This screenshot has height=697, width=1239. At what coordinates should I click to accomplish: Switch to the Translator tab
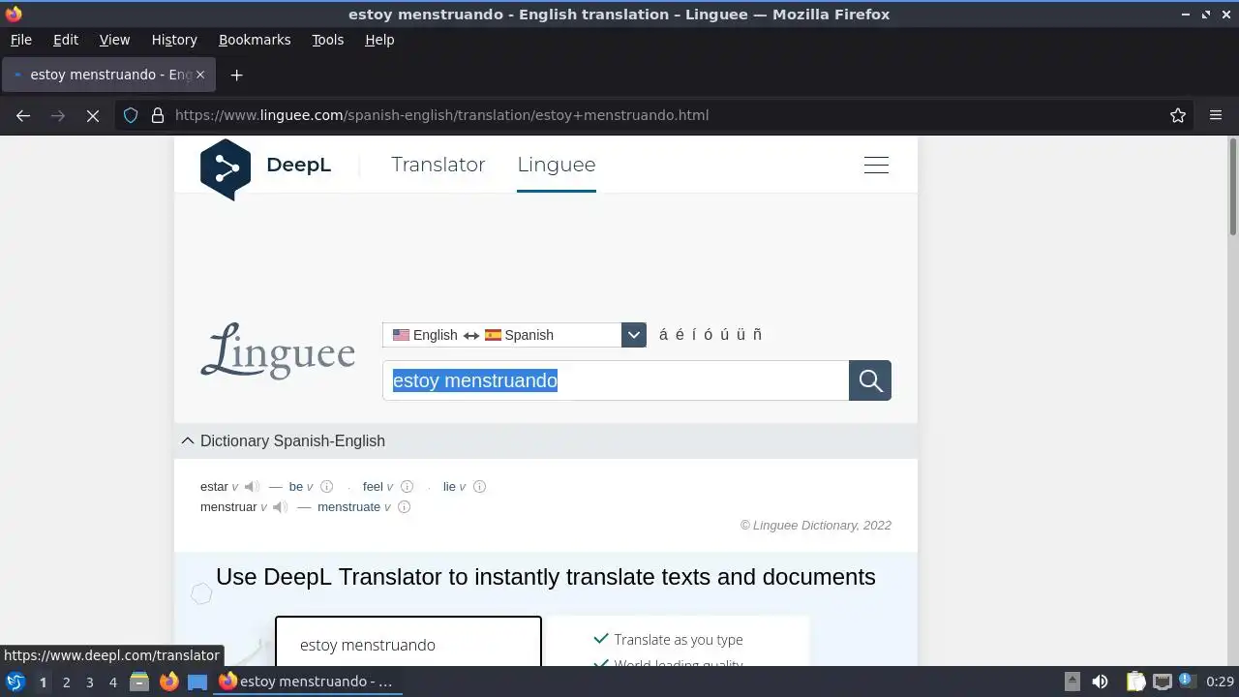pos(438,165)
